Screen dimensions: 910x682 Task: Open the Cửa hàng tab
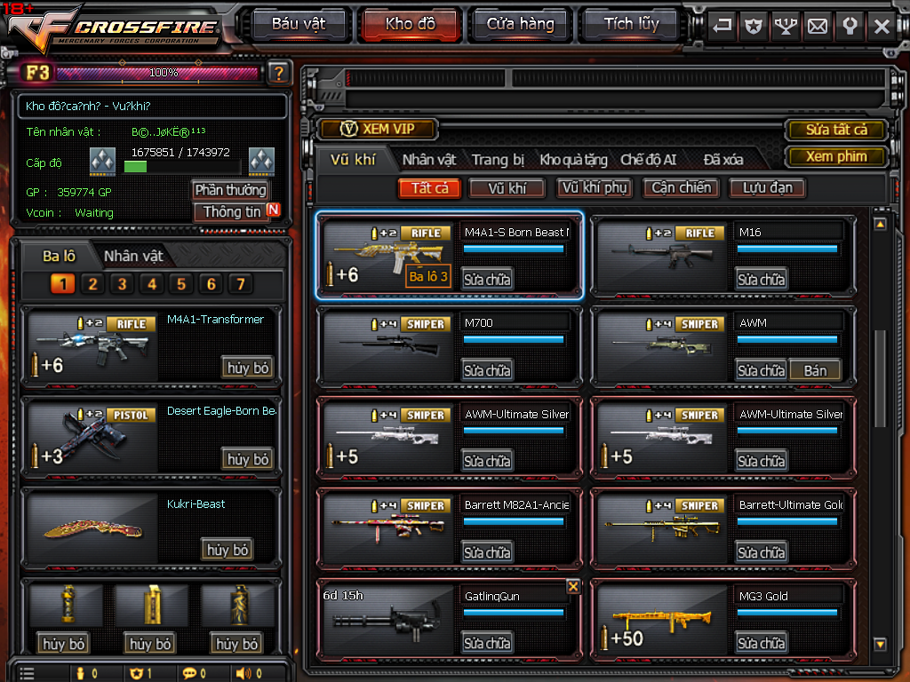click(x=520, y=24)
